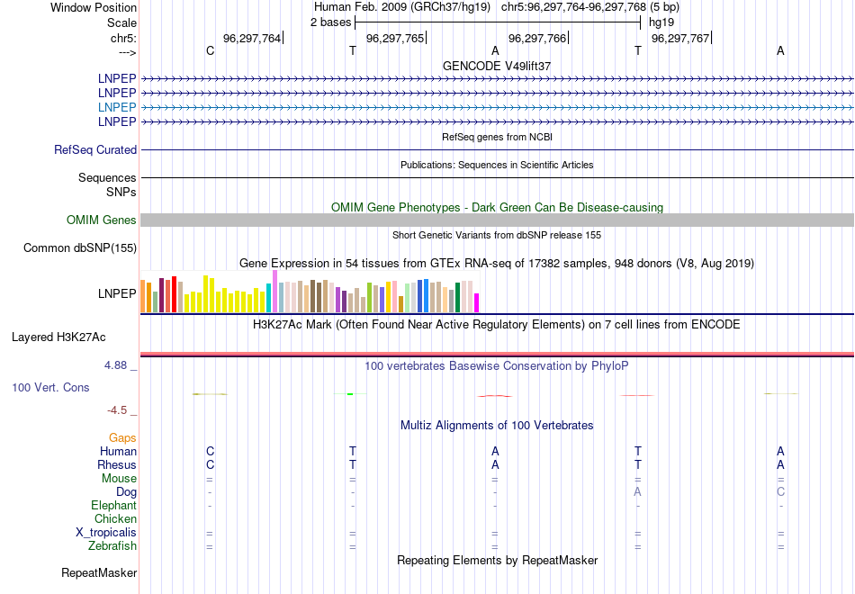Viewport: 855px width, 594px height.
Task: Click the ---> strand direction arrow
Action: [x=127, y=52]
